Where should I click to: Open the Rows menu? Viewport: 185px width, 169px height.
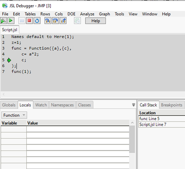click(x=45, y=14)
